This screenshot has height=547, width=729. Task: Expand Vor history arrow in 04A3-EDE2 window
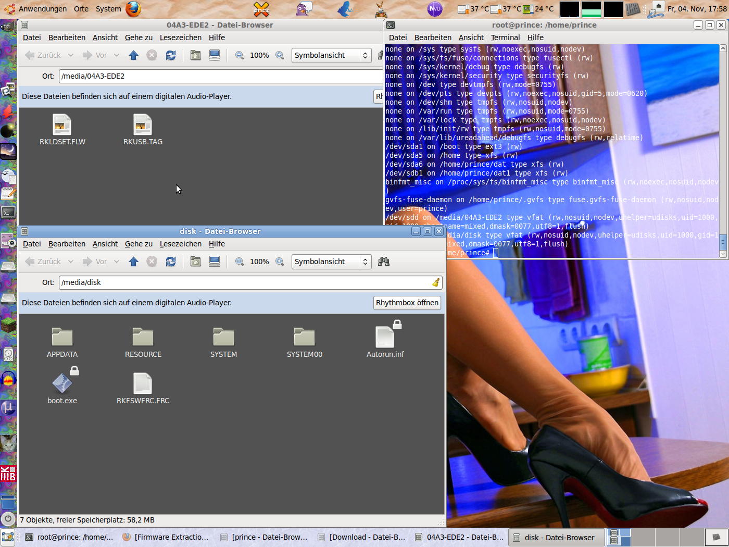pyautogui.click(x=117, y=55)
